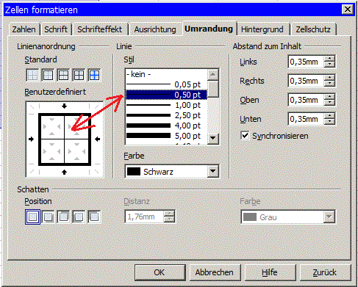This screenshot has height=287, width=358.
Task: Cancel with the Abbrechen button
Action: 215,272
